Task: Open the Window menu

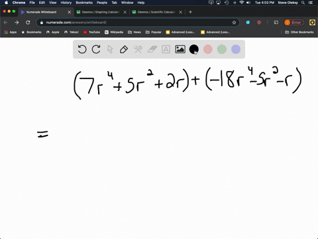Action: [x=127, y=3]
